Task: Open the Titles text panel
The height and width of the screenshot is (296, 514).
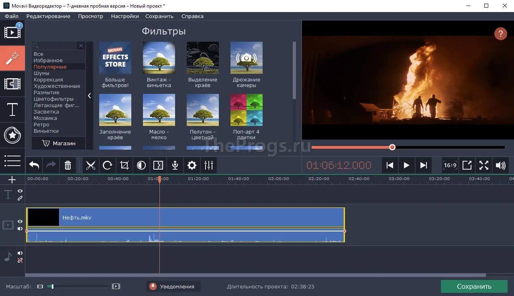Action: [x=12, y=109]
